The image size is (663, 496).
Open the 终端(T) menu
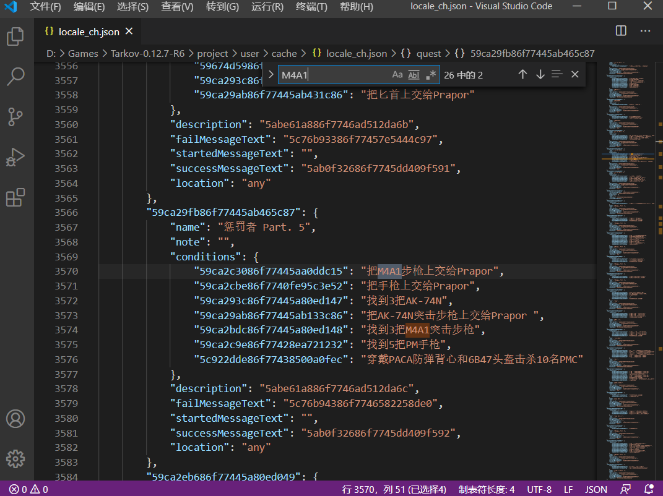pos(311,7)
